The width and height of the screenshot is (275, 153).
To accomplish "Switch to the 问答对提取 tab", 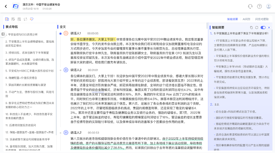I will [262, 19].
